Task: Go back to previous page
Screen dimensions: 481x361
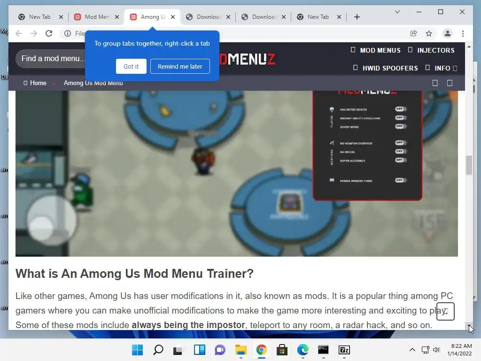Action: point(19,33)
